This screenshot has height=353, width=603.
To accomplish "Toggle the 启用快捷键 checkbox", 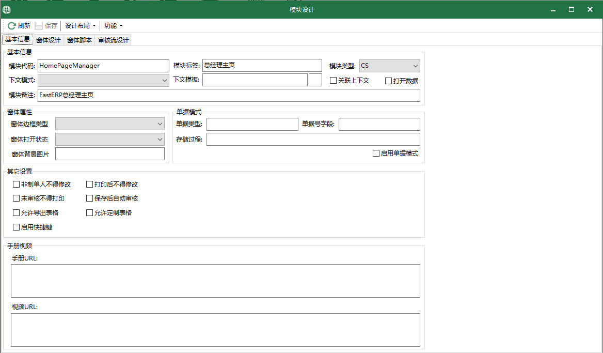I will point(16,227).
